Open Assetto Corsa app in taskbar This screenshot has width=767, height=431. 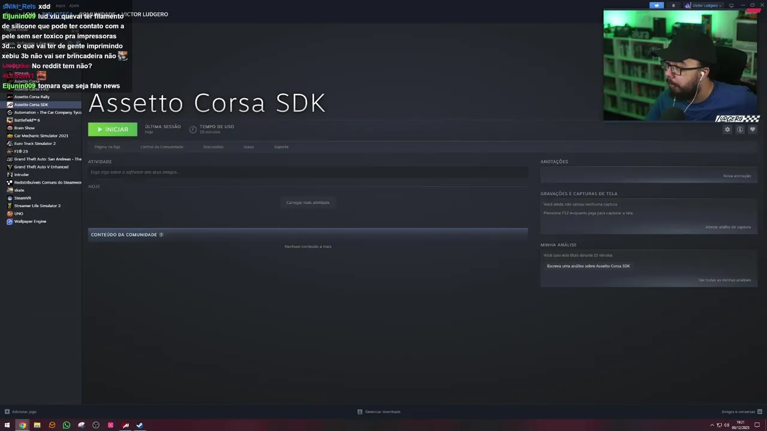coord(125,426)
